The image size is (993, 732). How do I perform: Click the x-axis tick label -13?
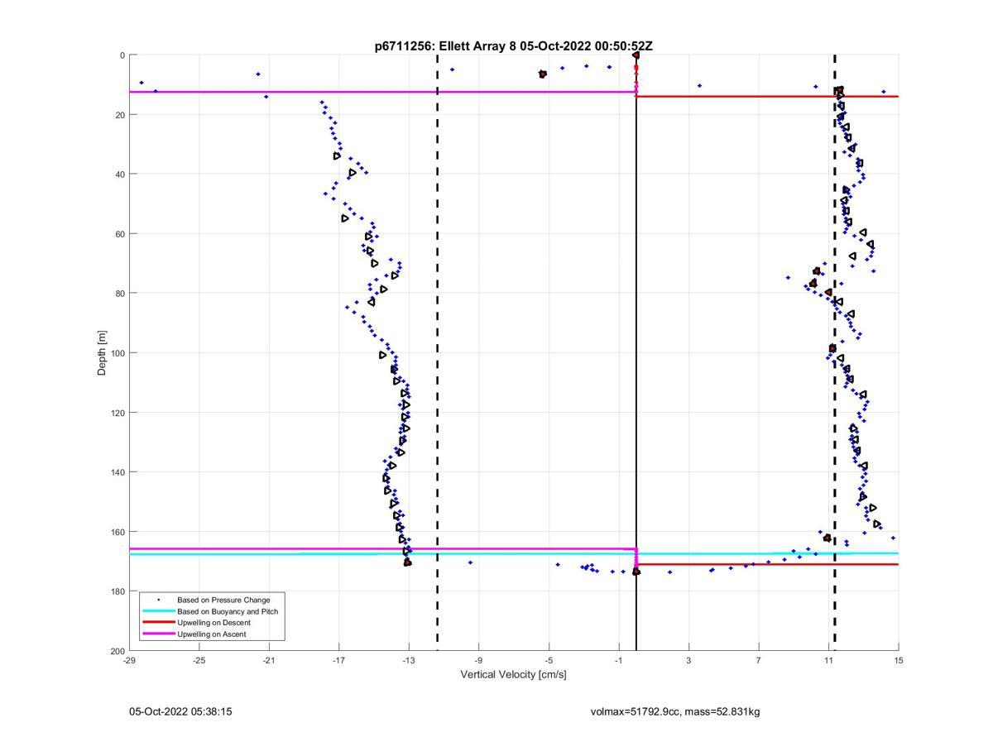[x=409, y=660]
